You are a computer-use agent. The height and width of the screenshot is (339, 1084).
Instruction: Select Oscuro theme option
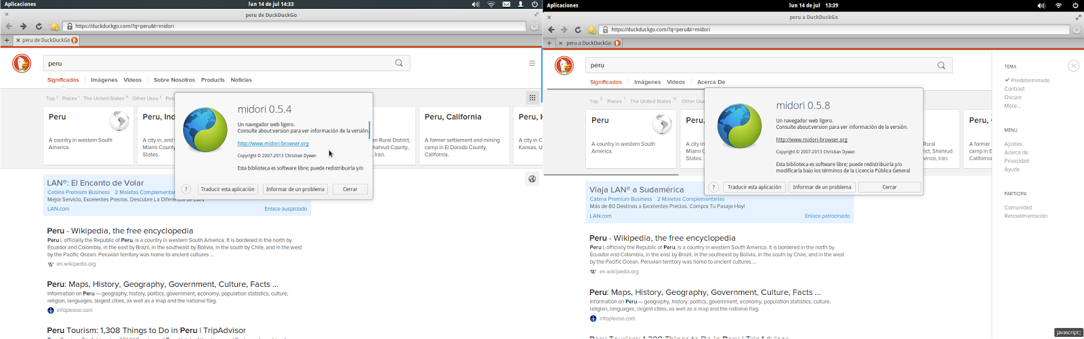(1013, 98)
